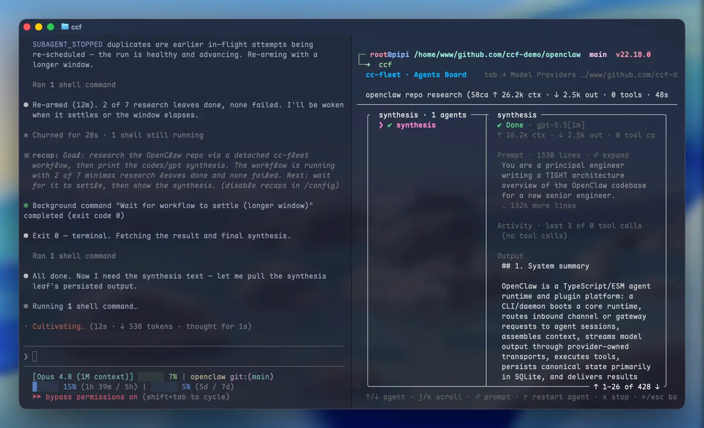Click the 'openclaw repo research' run title

[414, 95]
